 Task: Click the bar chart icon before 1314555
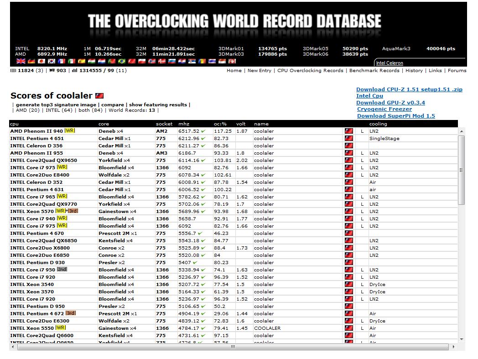click(74, 70)
